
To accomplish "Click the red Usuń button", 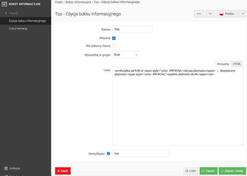I will pos(63,171).
